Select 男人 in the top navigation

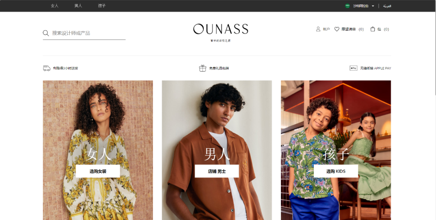78,6
